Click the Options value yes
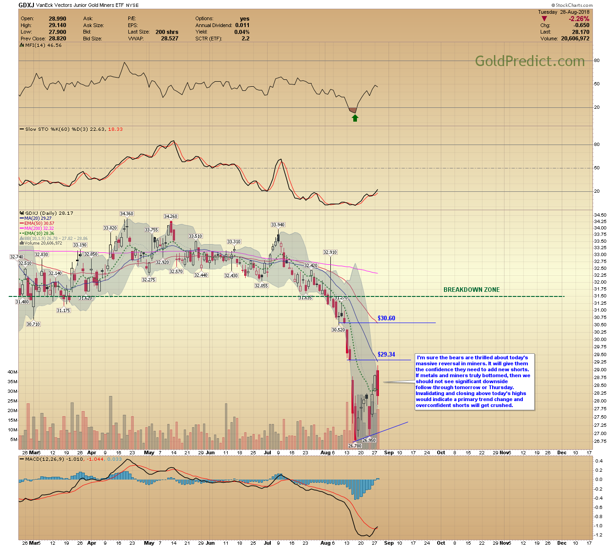The width and height of the screenshot is (614, 547). [245, 19]
